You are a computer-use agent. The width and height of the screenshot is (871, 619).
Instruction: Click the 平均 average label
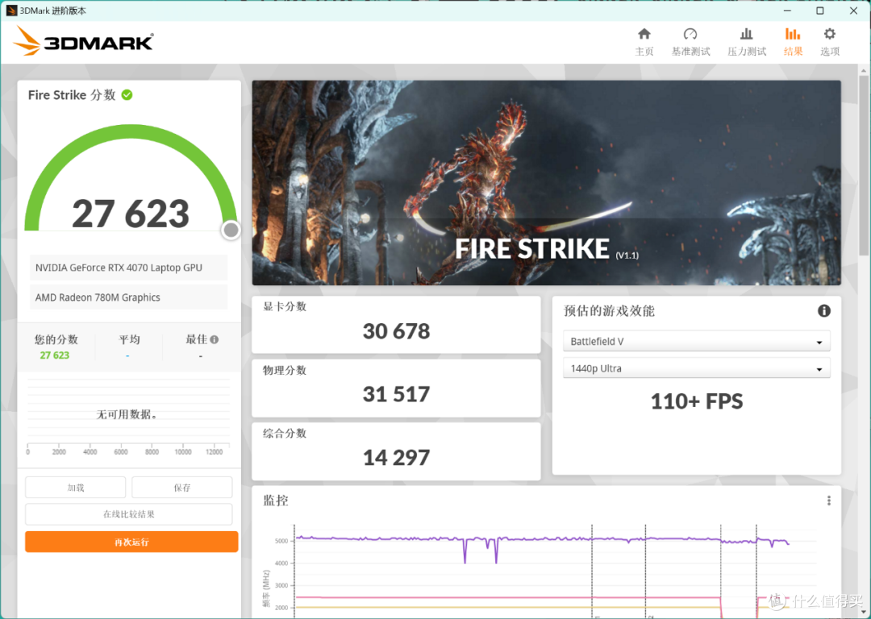click(x=129, y=340)
